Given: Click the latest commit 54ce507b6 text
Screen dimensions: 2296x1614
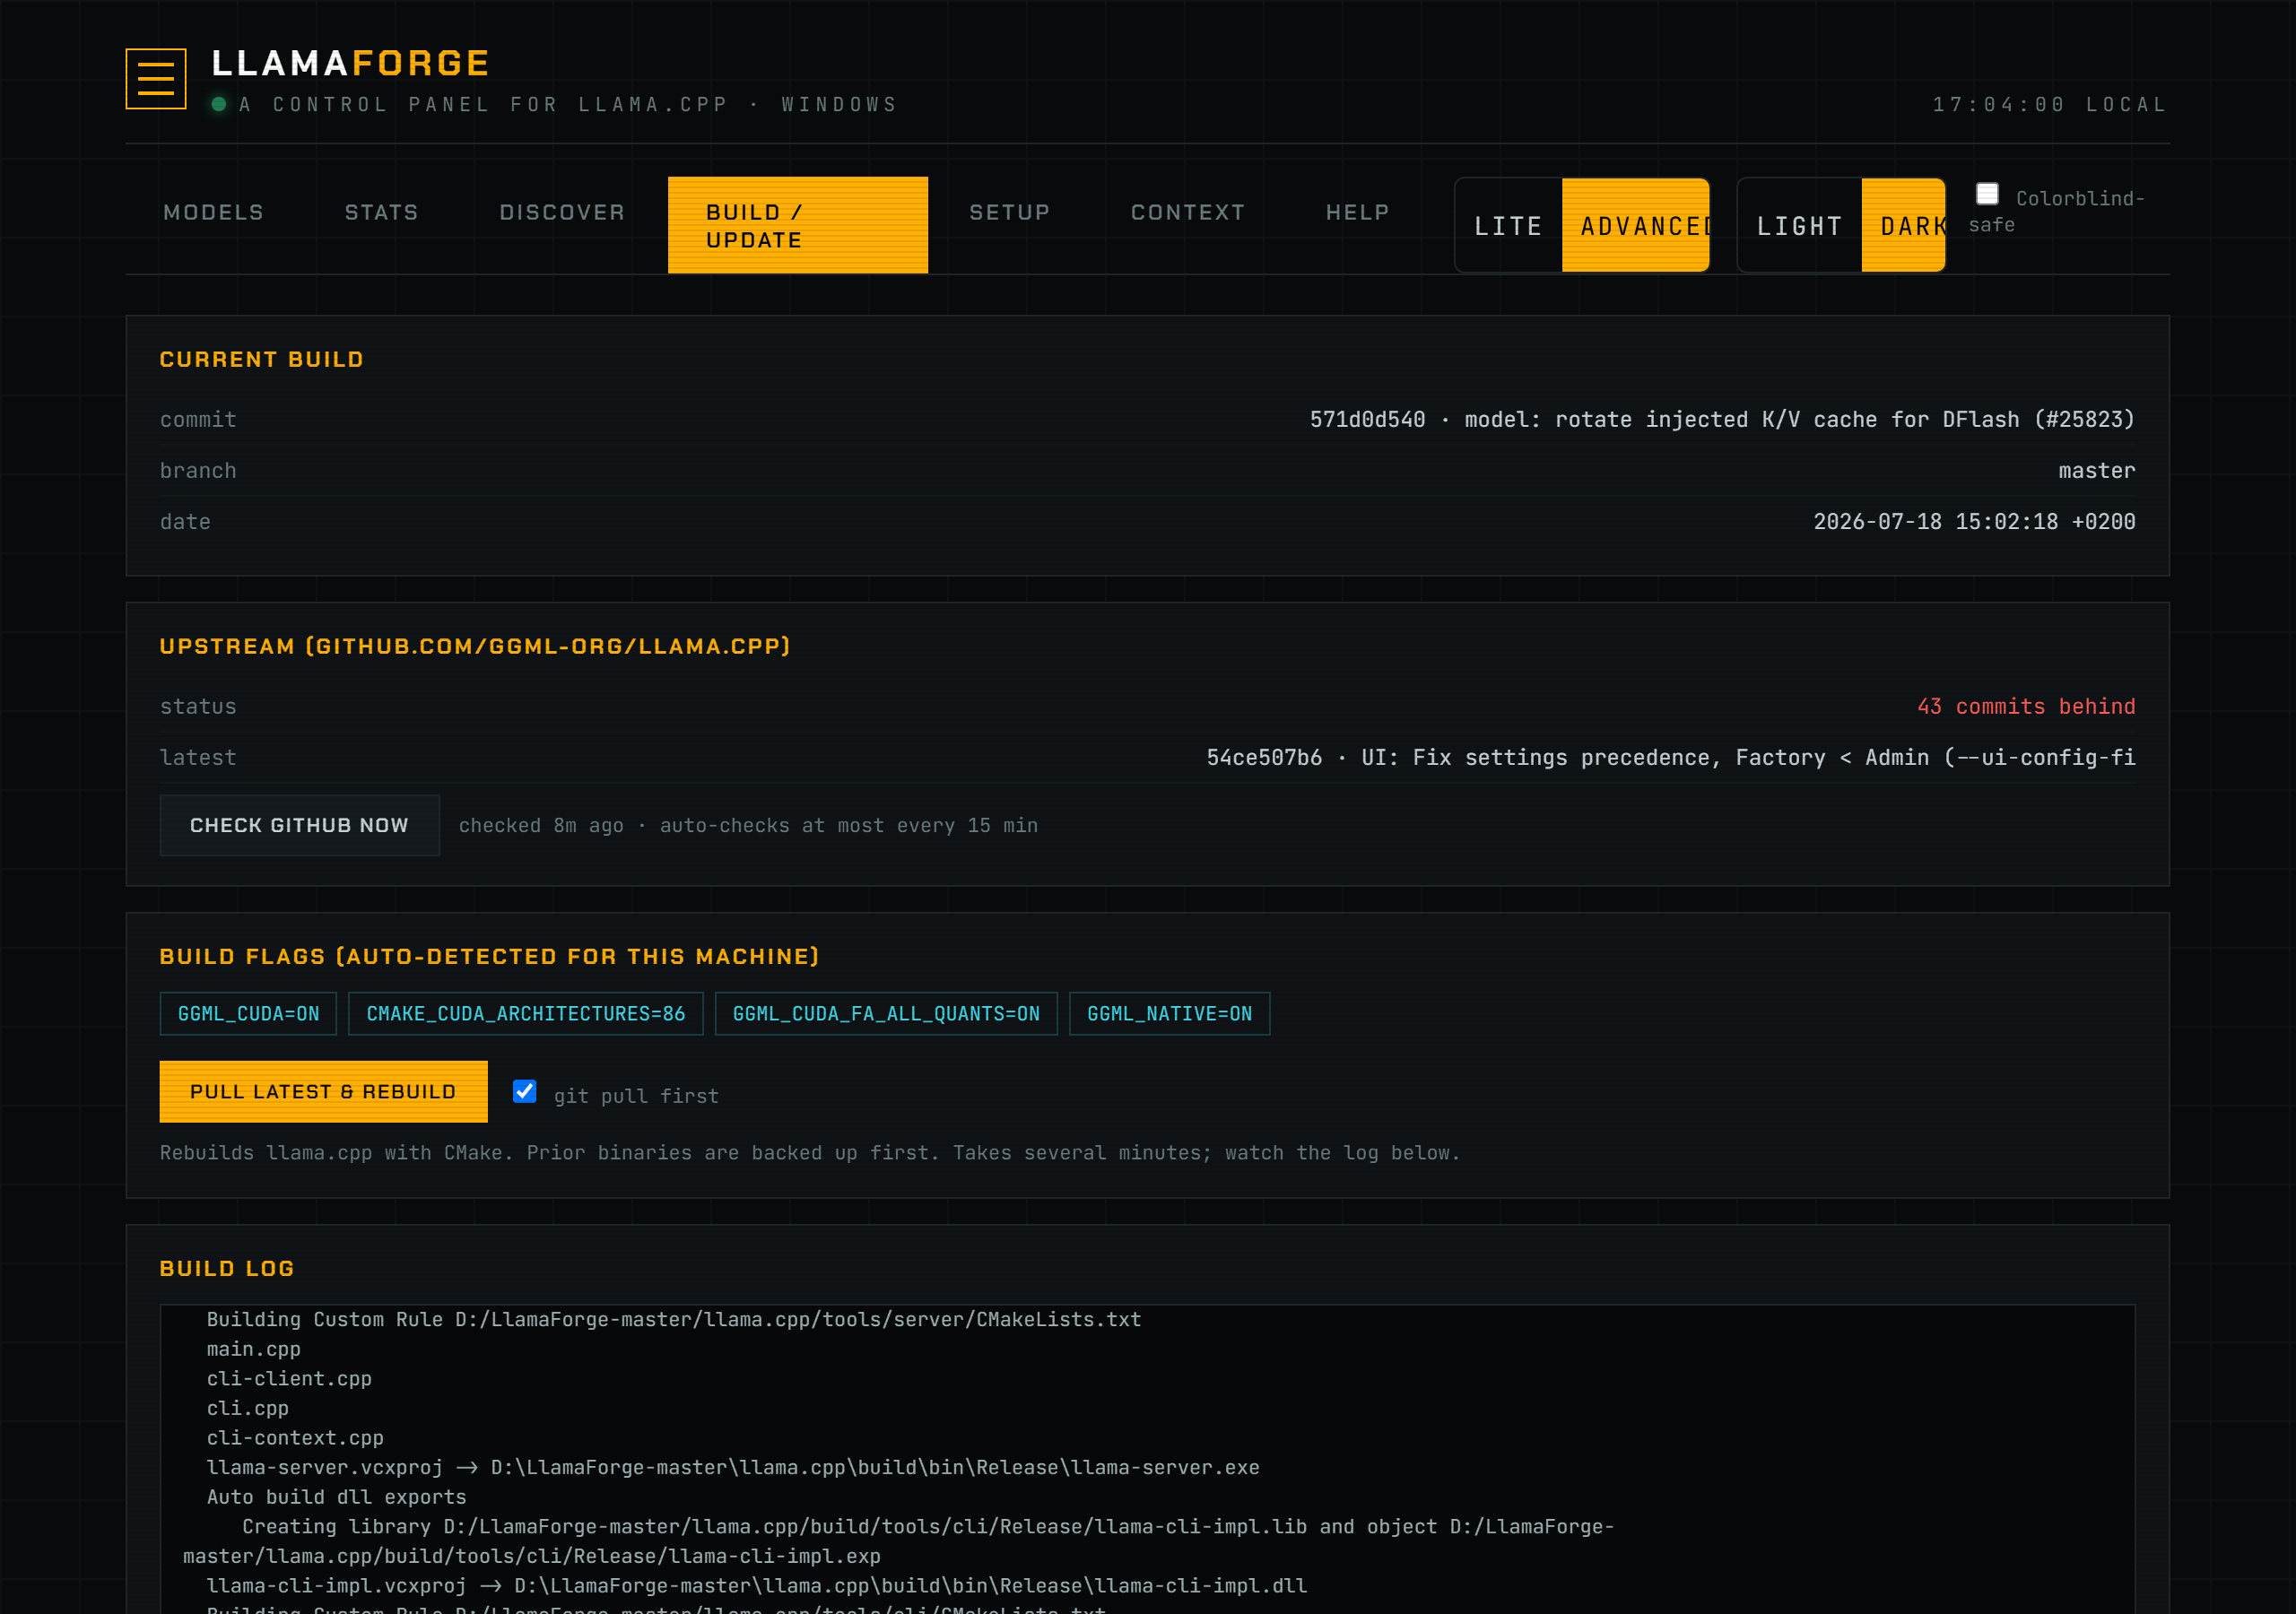Looking at the screenshot, I should click(x=1671, y=758).
